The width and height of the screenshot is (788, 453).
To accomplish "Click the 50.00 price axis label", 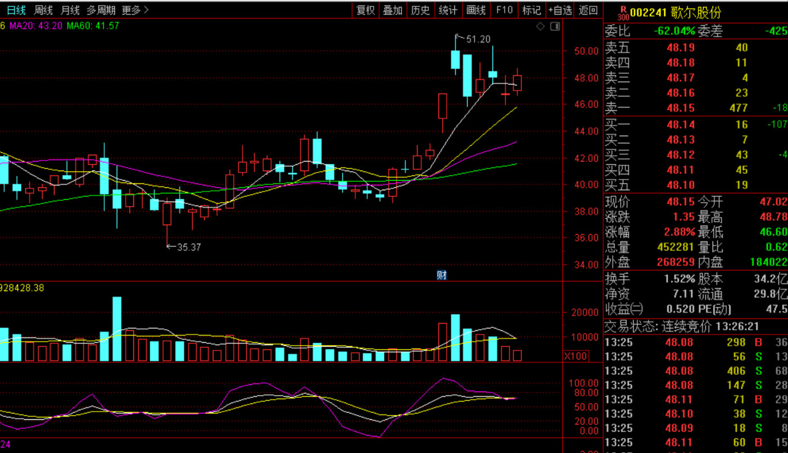I will 586,51.
